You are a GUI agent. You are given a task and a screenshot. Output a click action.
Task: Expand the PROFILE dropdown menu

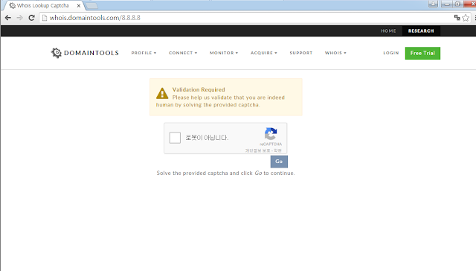click(x=144, y=53)
